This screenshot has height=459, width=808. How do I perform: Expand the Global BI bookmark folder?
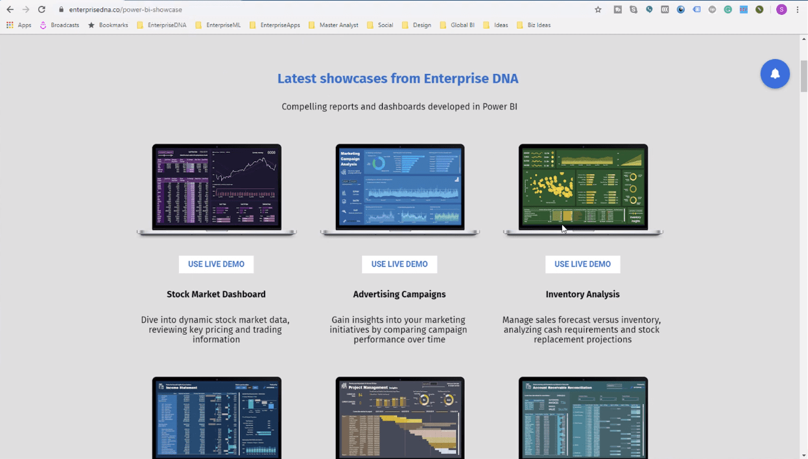[x=457, y=25]
